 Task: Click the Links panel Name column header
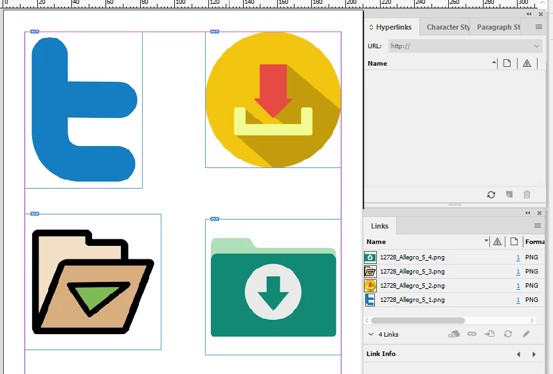(376, 241)
